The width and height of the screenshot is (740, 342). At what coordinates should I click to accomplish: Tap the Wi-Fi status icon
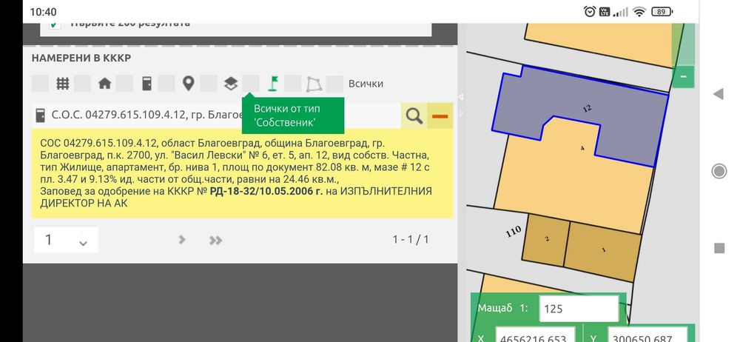tap(639, 13)
